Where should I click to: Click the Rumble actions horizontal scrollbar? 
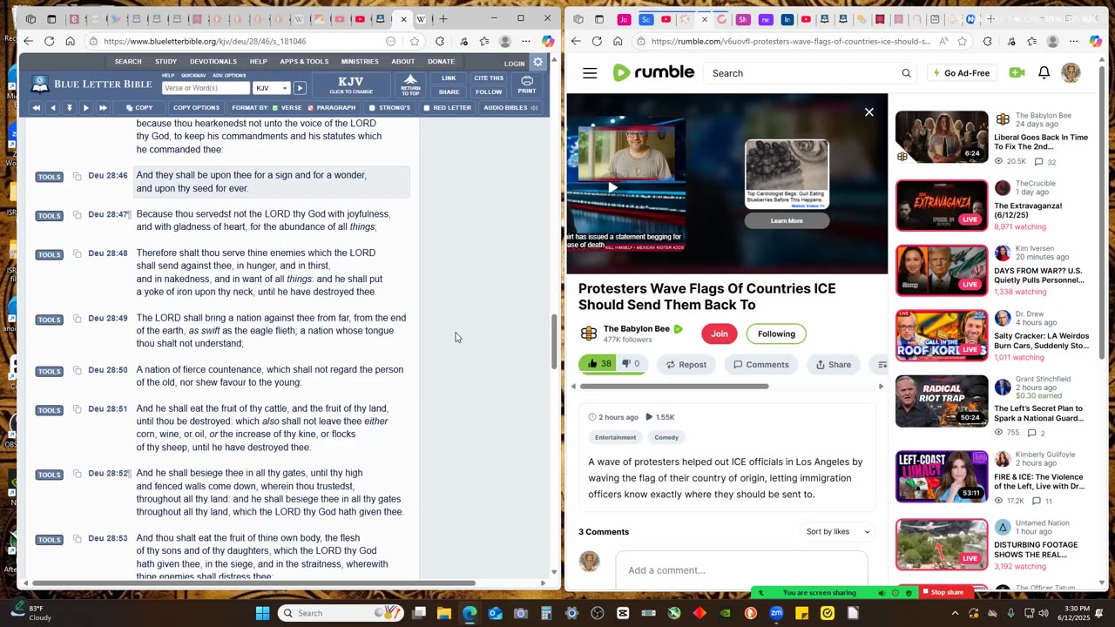[x=674, y=386]
